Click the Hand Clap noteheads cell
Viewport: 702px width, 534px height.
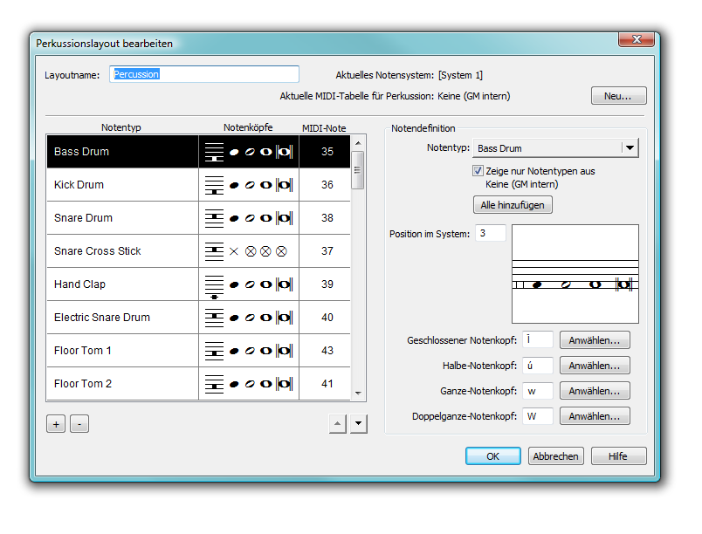249,284
